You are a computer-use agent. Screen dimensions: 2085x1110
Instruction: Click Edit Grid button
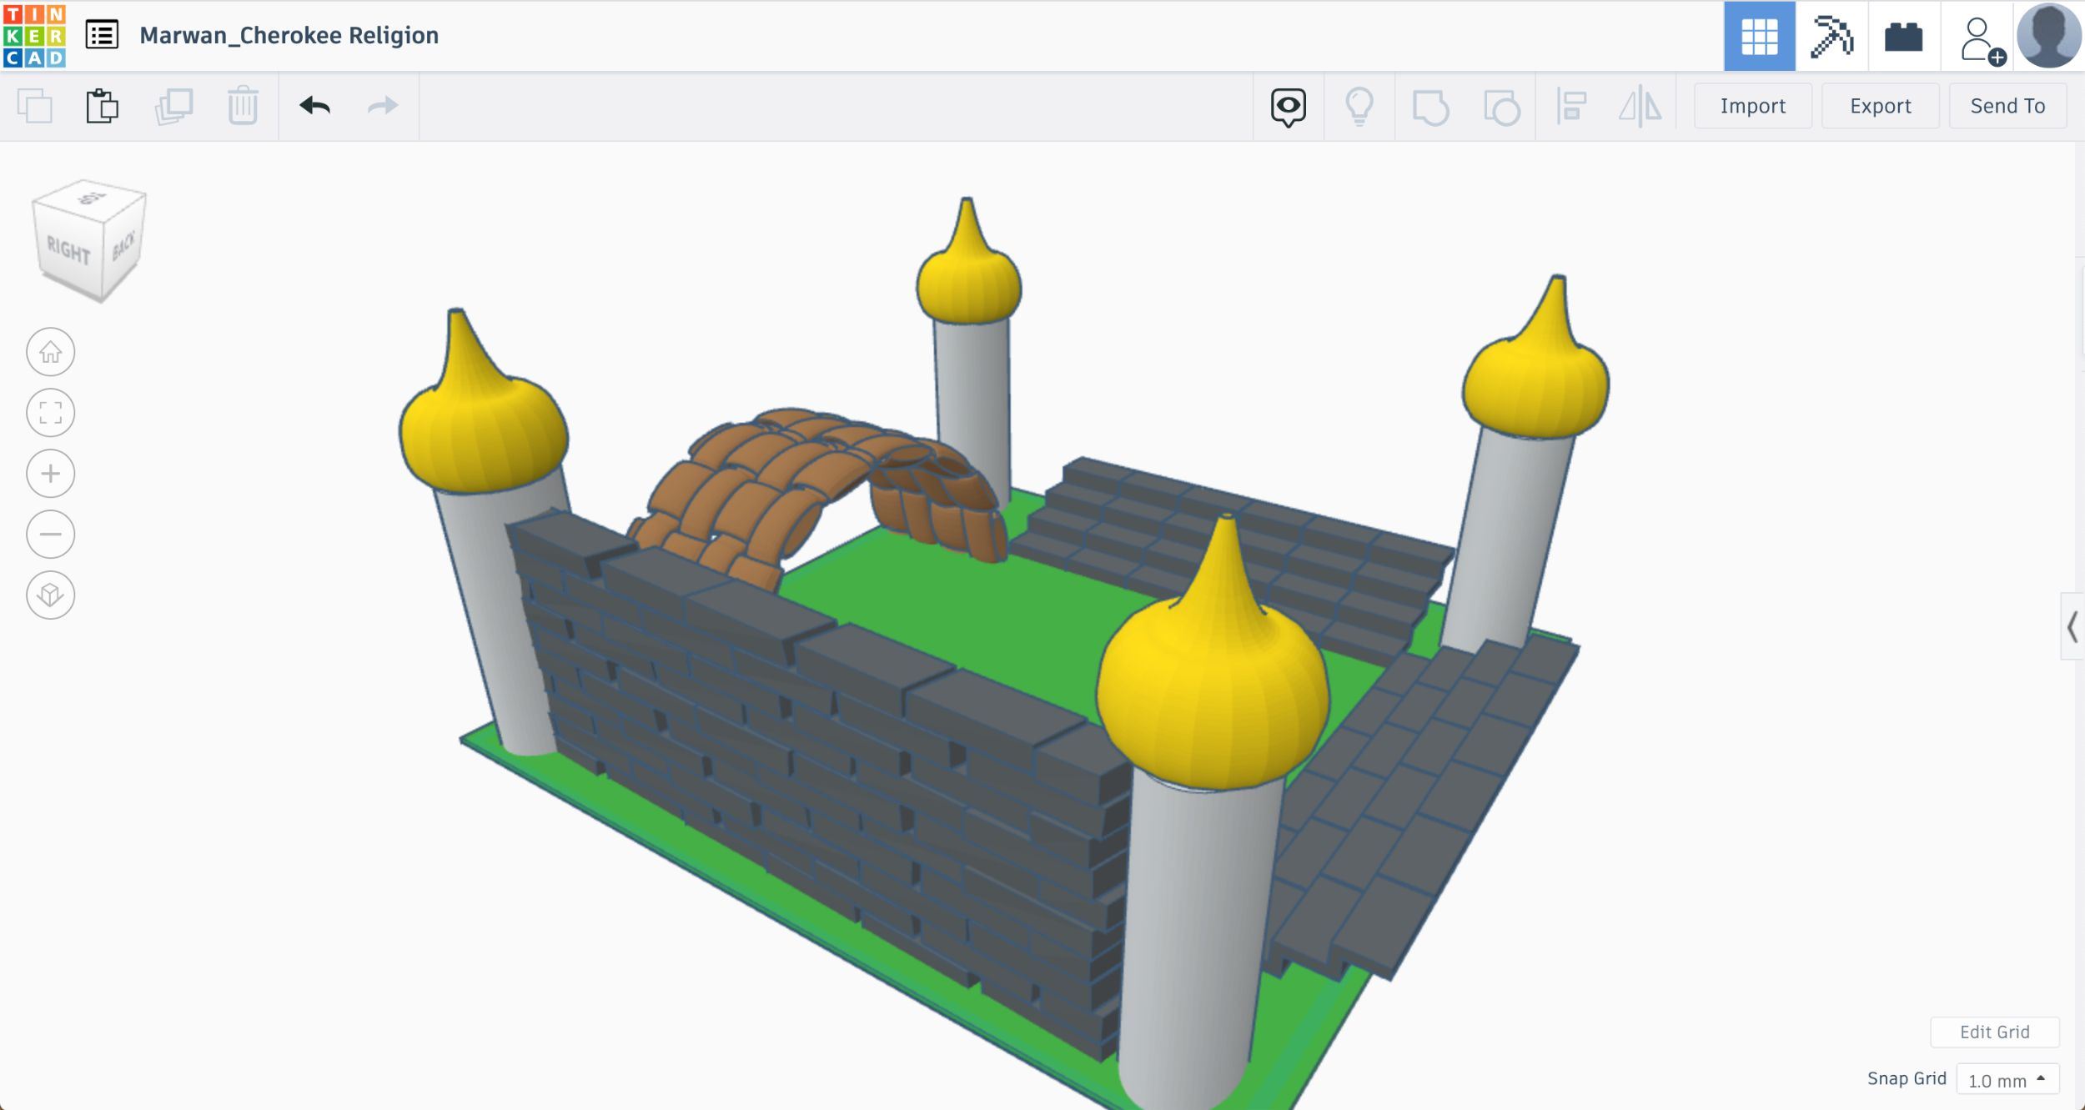click(x=1993, y=1032)
